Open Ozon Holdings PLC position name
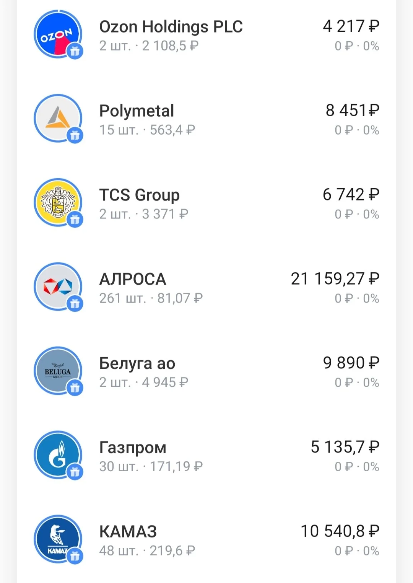This screenshot has height=583, width=413. tap(171, 27)
